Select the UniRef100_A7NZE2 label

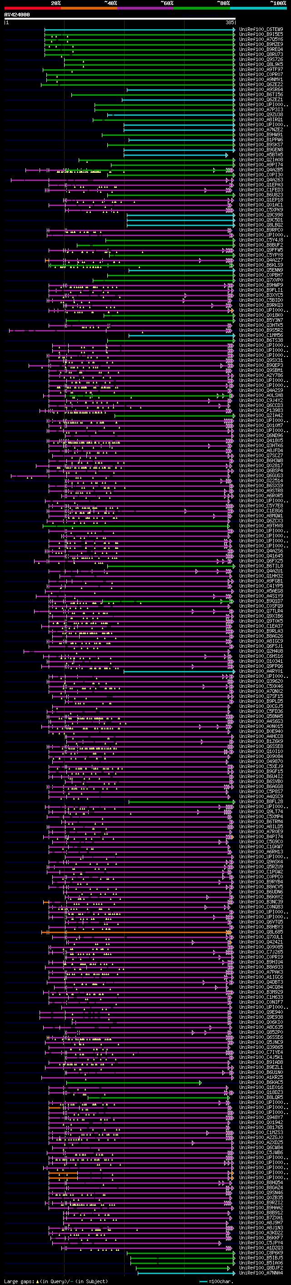tap(261, 130)
